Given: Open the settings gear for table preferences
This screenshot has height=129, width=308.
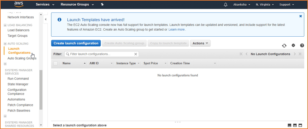Looking at the screenshot, I should [x=293, y=45].
